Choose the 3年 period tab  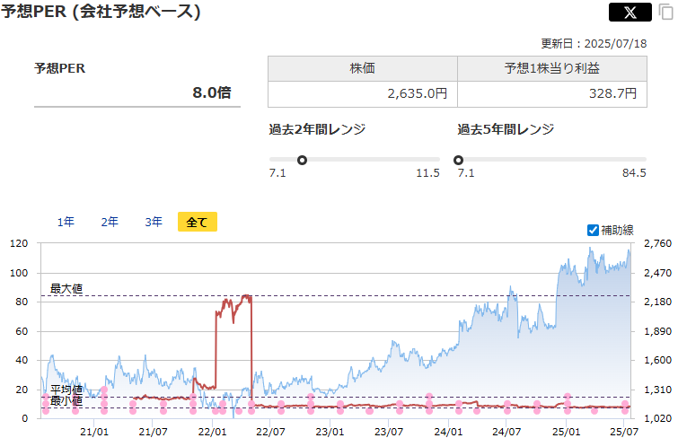154,222
